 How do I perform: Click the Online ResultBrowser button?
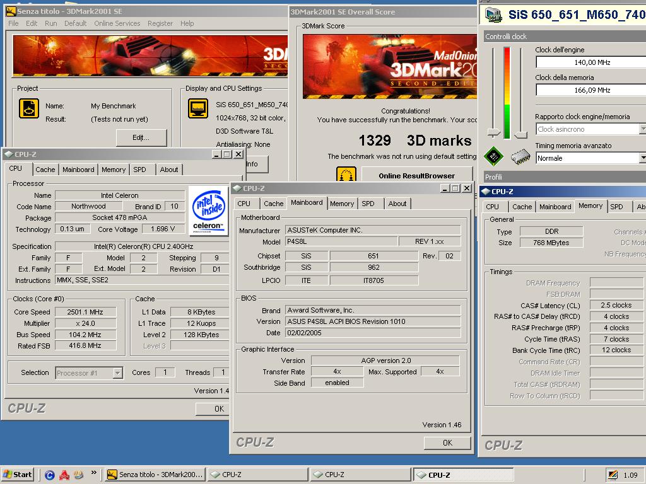coord(417,176)
